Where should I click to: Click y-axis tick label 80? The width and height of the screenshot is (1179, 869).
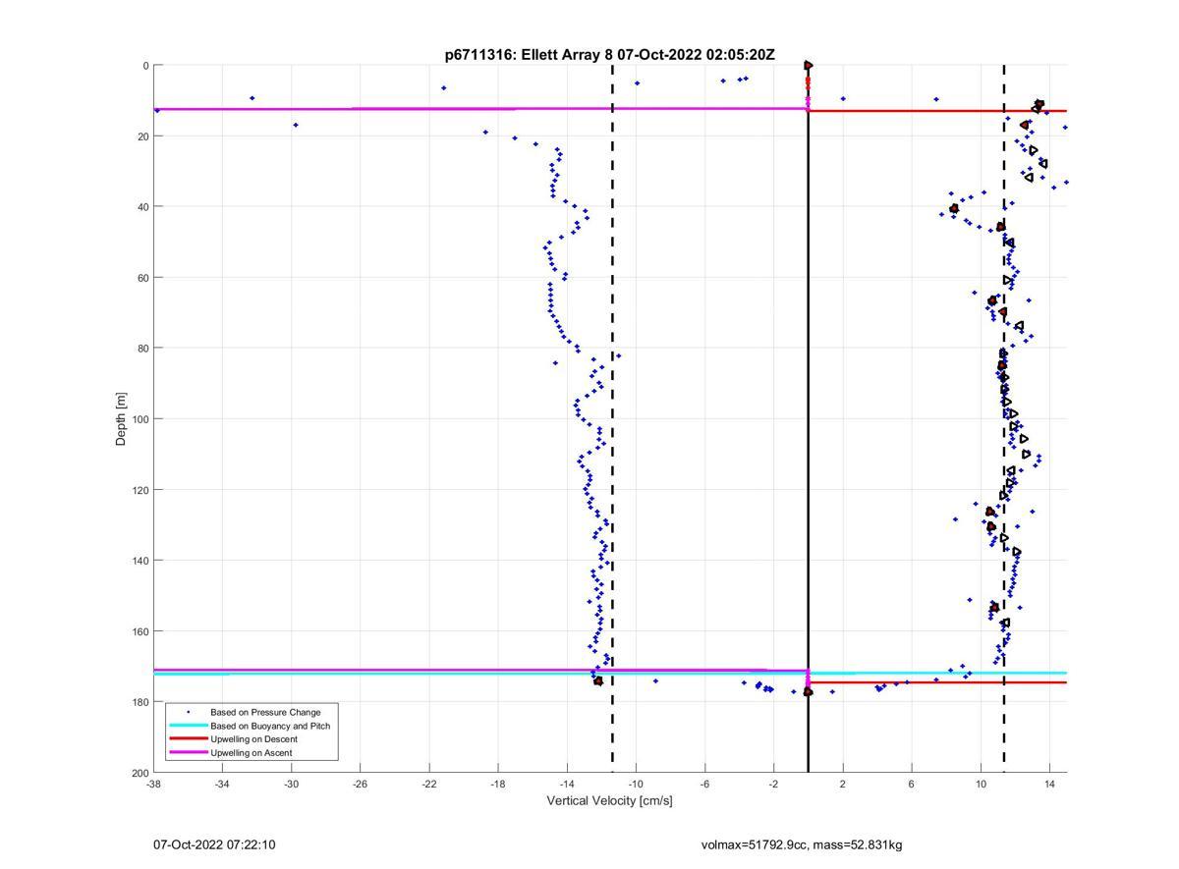click(x=142, y=349)
